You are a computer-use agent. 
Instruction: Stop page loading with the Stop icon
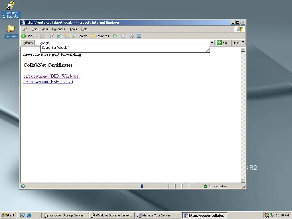(52, 36)
